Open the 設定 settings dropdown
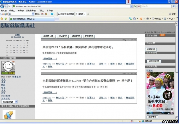The width and height of the screenshot is (180, 124). coord(173,14)
